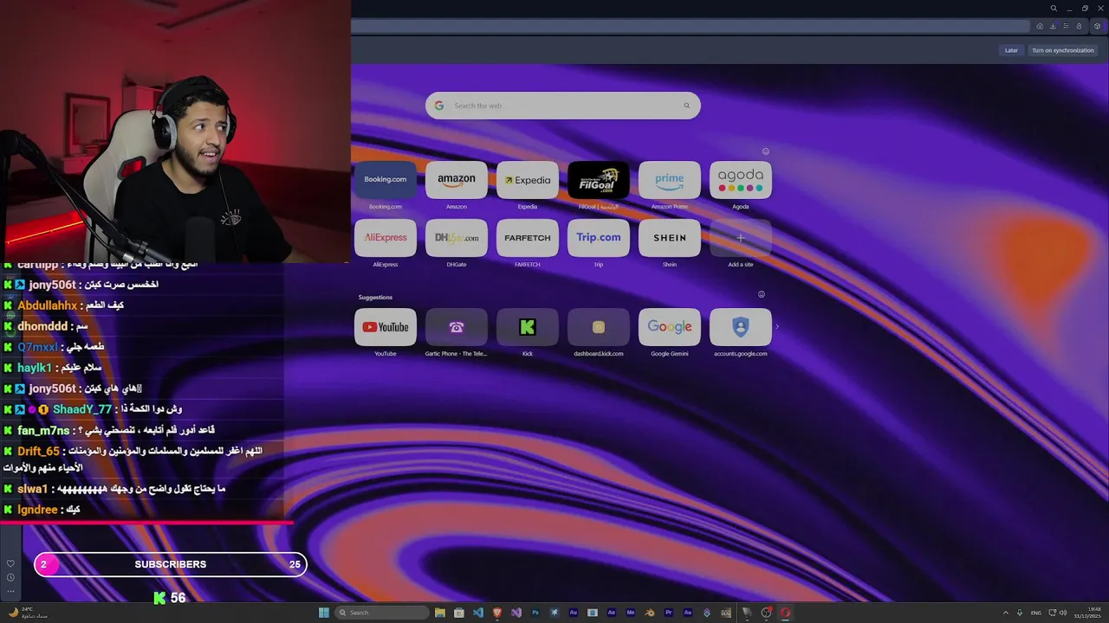This screenshot has height=623, width=1109.
Task: Launch Premiere Pro from the taskbar
Action: [668, 613]
